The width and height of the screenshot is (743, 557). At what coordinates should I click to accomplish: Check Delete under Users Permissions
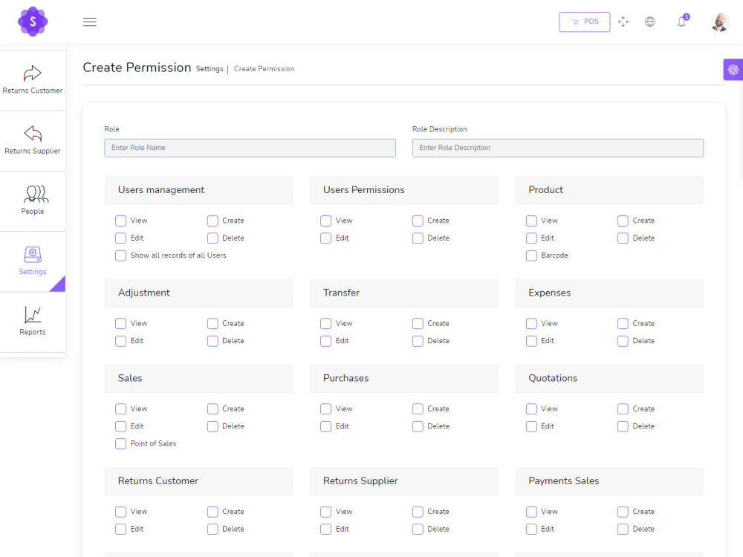click(x=418, y=238)
